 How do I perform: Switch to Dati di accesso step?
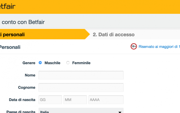pyautogui.click(x=114, y=35)
